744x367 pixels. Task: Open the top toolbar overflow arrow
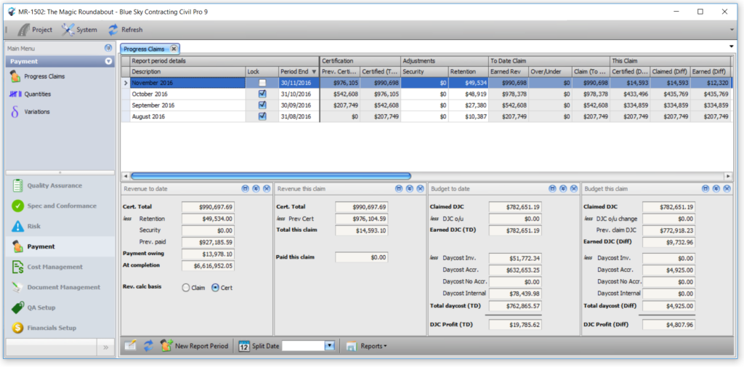(731, 30)
